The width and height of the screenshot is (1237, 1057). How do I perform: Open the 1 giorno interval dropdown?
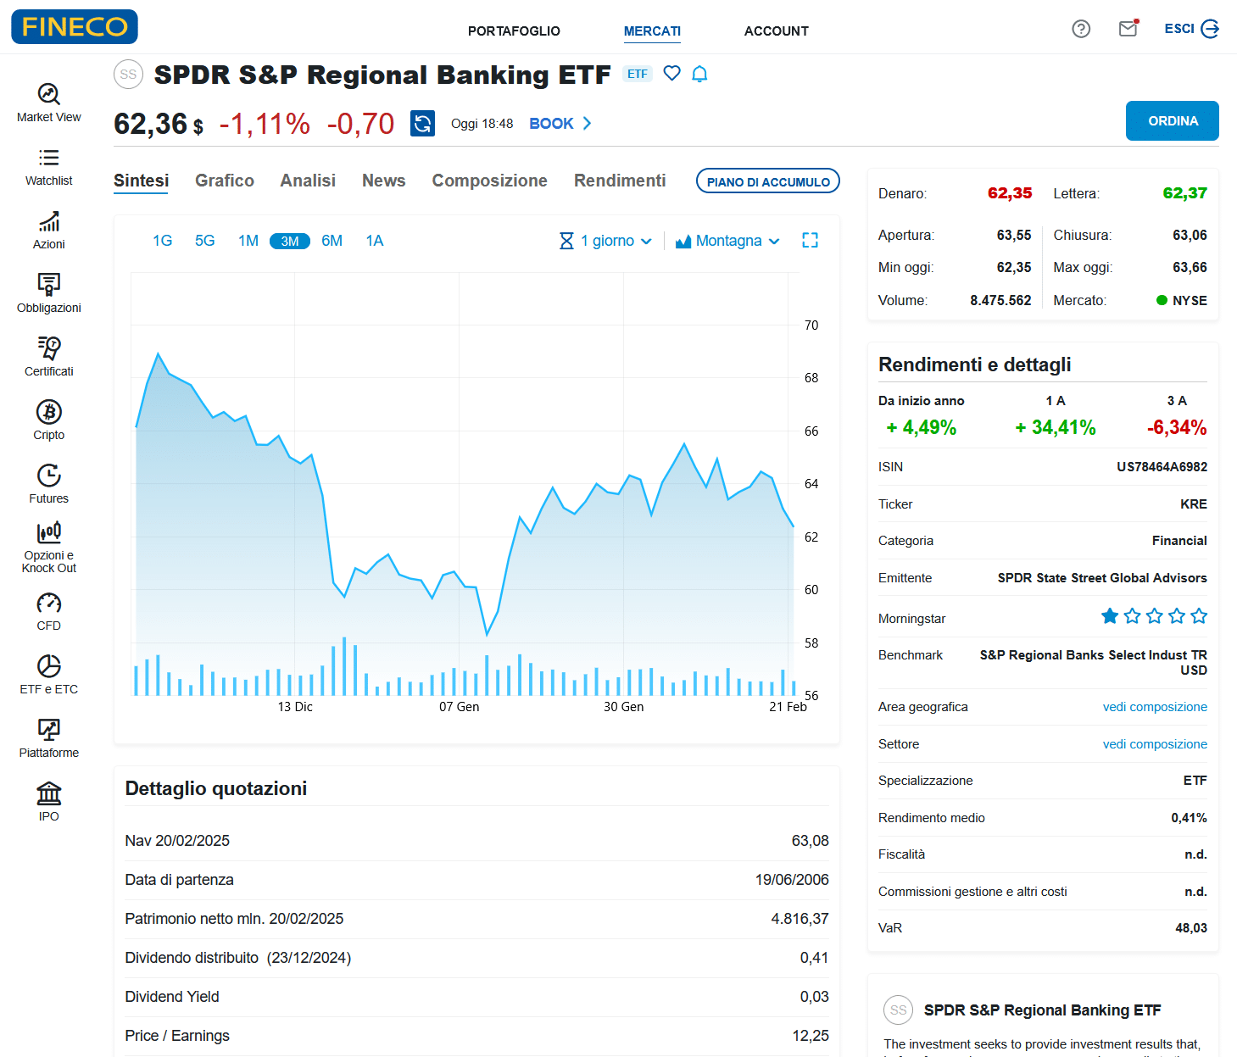605,241
